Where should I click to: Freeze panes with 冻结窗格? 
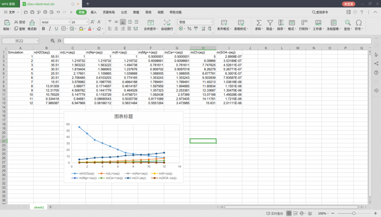click(x=334, y=25)
